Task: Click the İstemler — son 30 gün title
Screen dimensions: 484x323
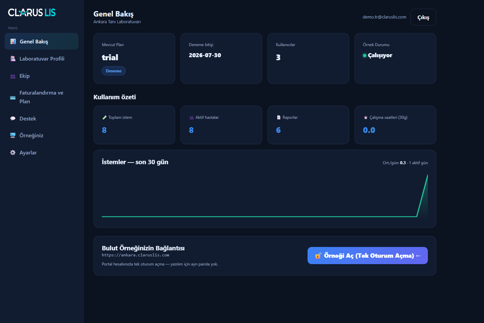Action: click(135, 162)
